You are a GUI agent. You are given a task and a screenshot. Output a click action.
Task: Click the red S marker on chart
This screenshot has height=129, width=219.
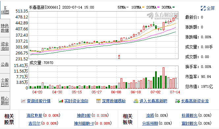coord(119,57)
